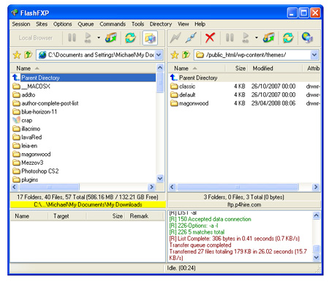Sort remote files by Size column
The image size is (329, 282).
[x=236, y=68]
